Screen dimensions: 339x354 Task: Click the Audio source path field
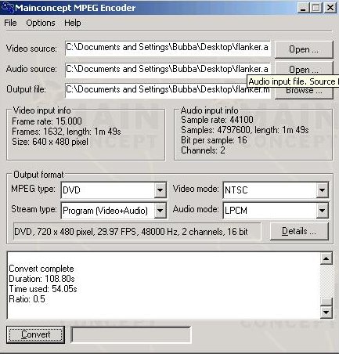(x=168, y=70)
